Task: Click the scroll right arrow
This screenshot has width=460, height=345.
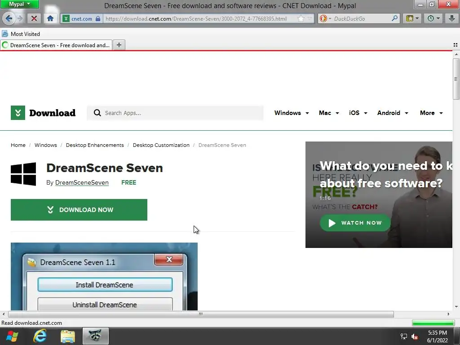Action: click(448, 314)
